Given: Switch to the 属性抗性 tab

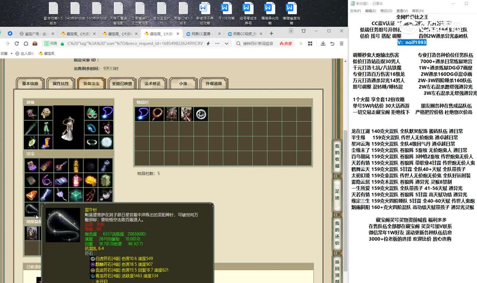Looking at the screenshot, I should [61, 84].
